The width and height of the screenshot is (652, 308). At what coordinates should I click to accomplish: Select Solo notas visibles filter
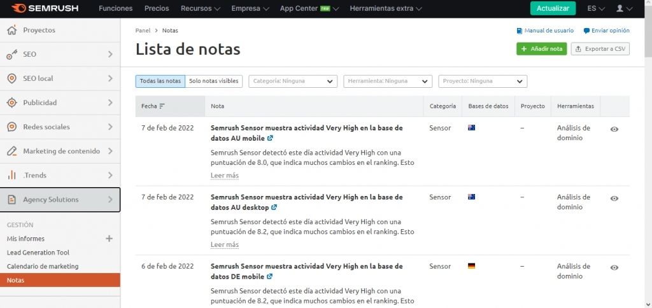[214, 81]
